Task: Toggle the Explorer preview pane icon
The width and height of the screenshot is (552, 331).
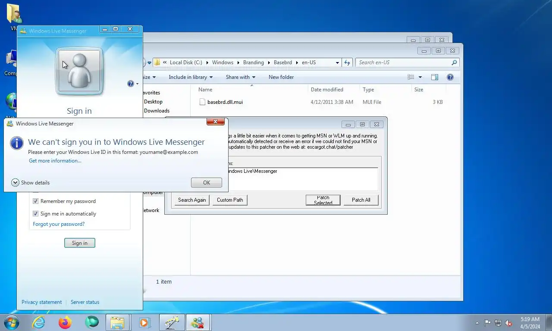Action: click(x=435, y=77)
